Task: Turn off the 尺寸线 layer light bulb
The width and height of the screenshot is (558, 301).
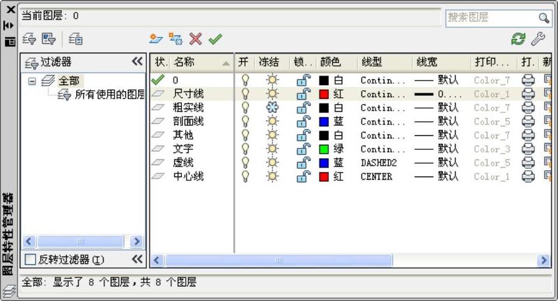Action: point(245,94)
